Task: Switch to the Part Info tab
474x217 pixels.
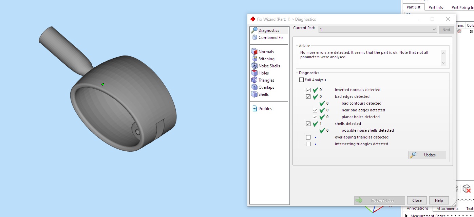Action: [x=436, y=7]
